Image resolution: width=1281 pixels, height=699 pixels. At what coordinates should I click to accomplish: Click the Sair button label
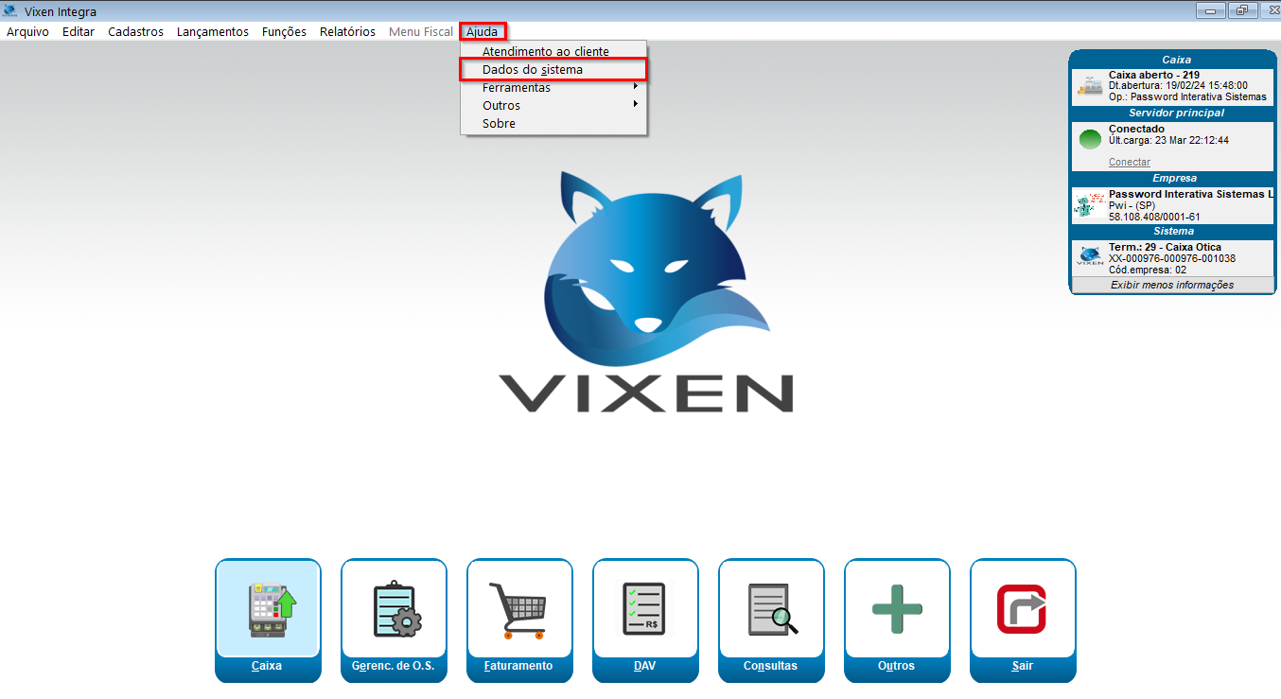[x=1023, y=666]
